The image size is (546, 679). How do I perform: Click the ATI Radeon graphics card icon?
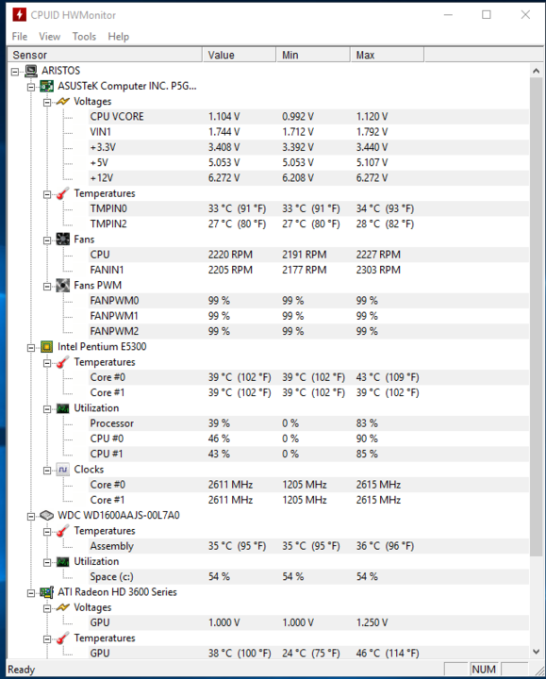click(x=47, y=592)
